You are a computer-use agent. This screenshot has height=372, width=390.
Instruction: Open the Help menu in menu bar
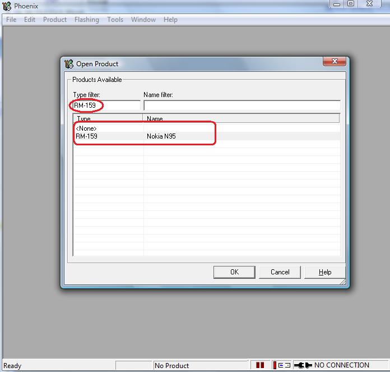point(170,20)
